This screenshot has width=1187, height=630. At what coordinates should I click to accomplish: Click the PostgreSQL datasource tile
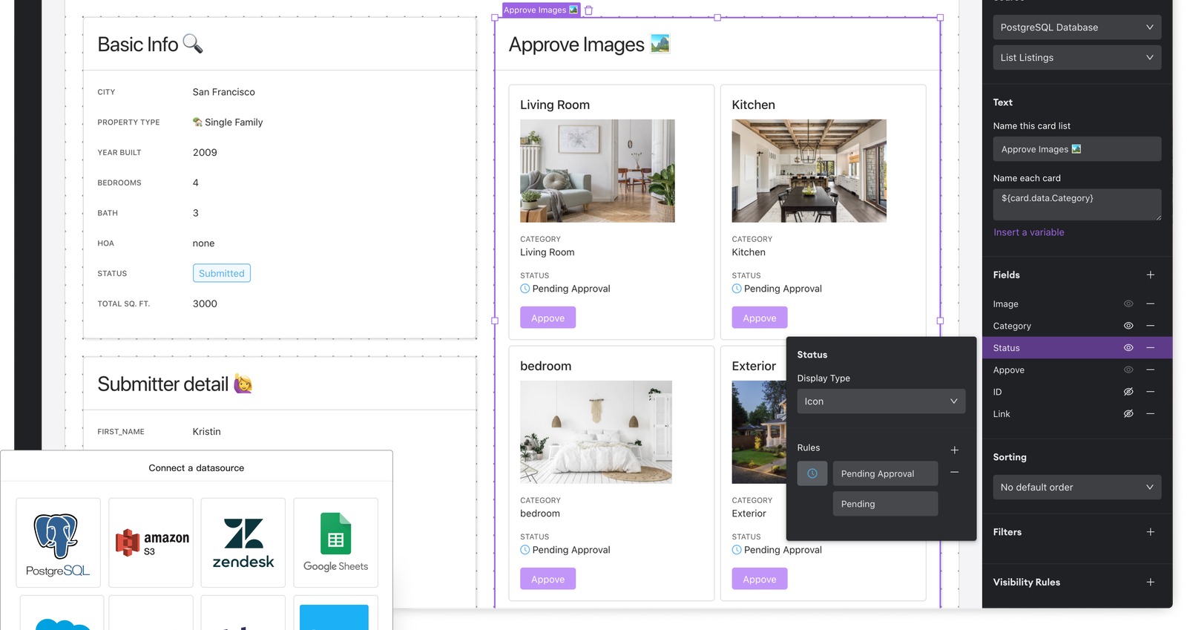tap(58, 542)
